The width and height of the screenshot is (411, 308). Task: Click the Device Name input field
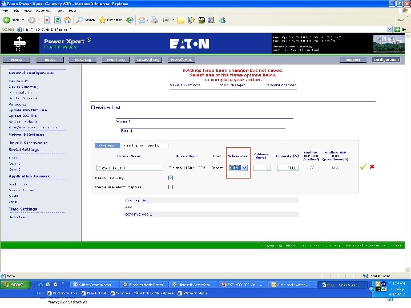130,168
